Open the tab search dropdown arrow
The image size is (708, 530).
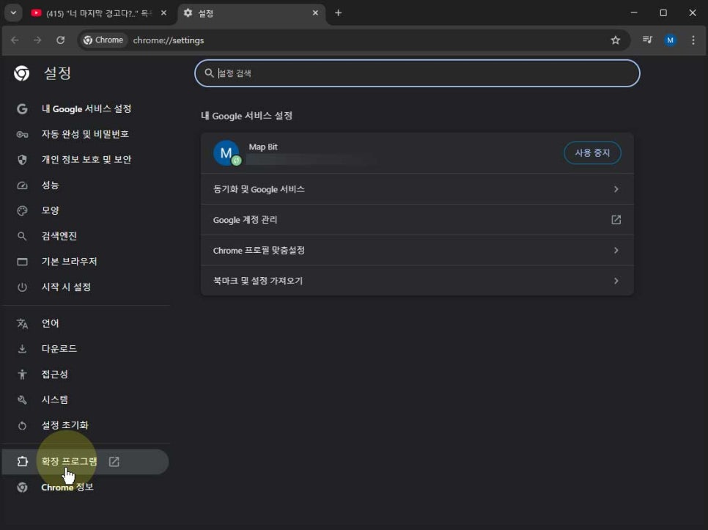coord(13,13)
